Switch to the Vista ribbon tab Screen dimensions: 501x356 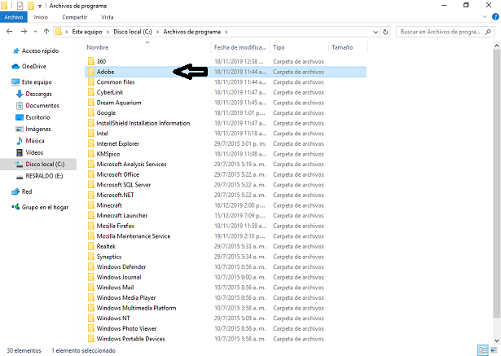(108, 17)
